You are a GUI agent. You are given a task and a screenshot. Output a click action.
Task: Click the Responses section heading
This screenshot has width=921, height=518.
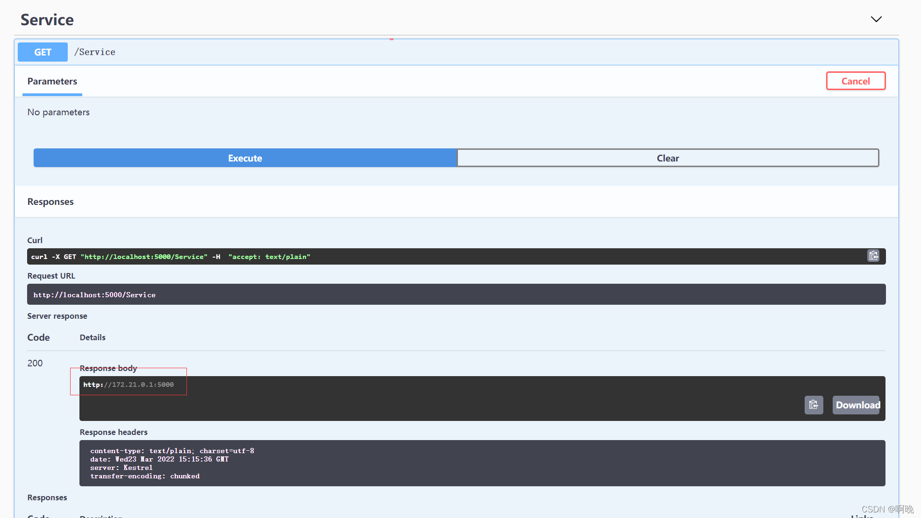[x=50, y=202]
